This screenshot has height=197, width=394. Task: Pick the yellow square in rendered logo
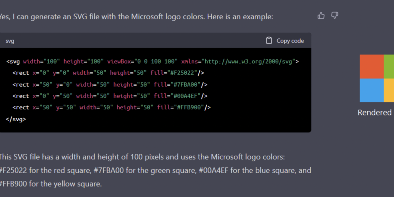click(x=389, y=90)
